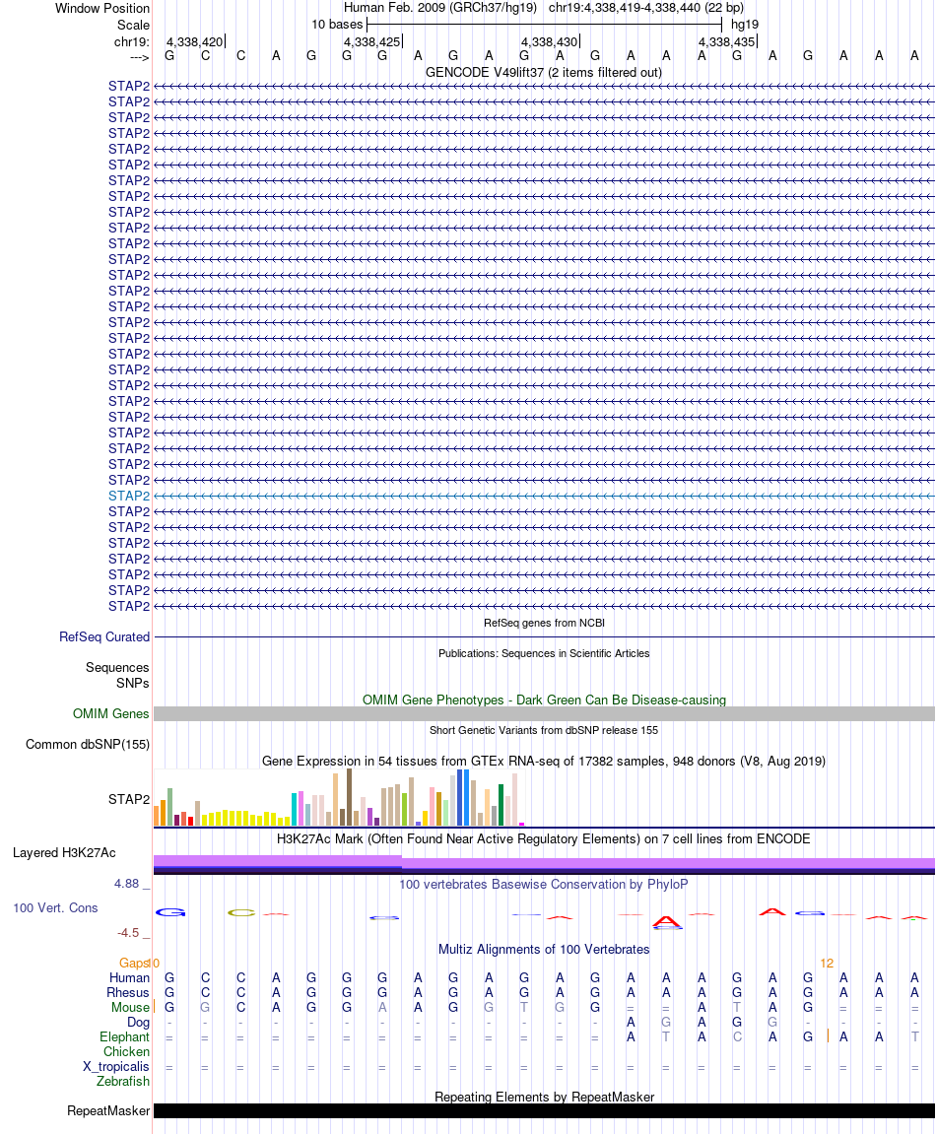Click the STAP2 GTEx expression bar chart

(x=339, y=798)
